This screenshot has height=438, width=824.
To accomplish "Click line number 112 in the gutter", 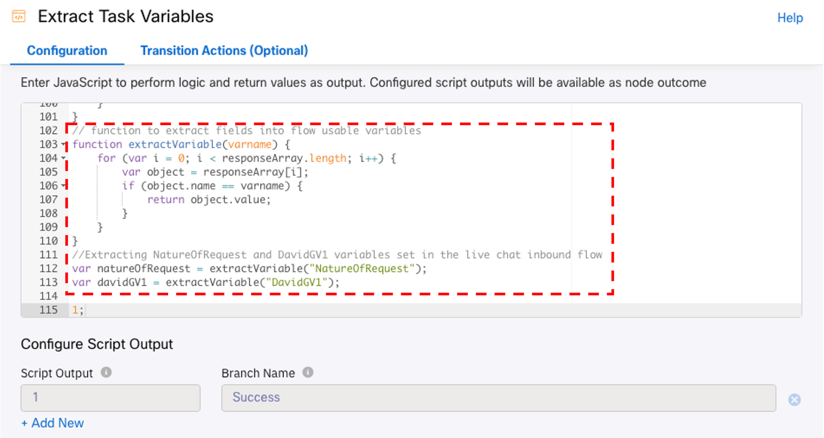I will tap(48, 268).
